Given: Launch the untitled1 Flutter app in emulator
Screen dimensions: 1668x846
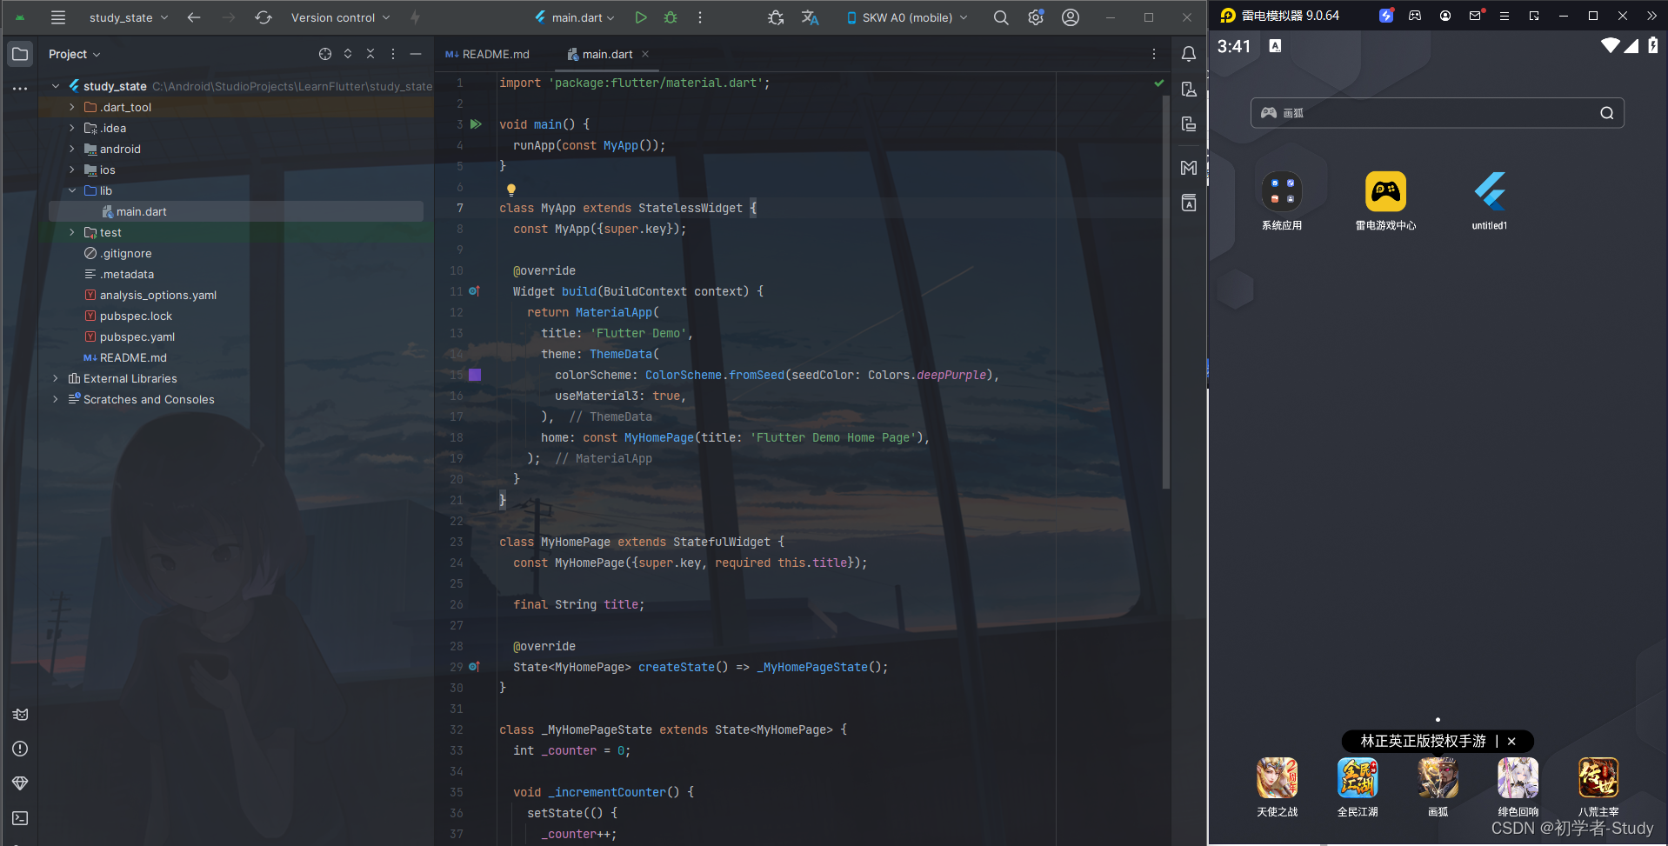Looking at the screenshot, I should click(x=1490, y=201).
